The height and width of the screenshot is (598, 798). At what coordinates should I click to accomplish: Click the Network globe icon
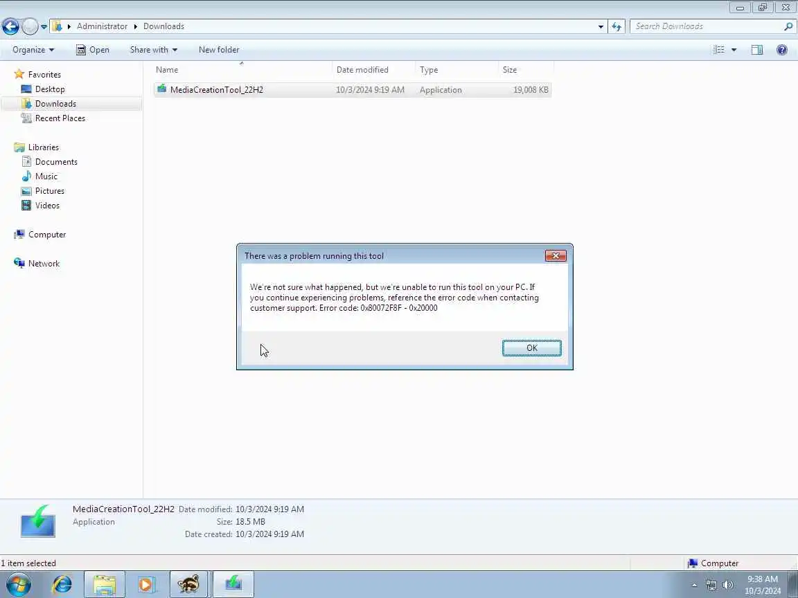coord(19,263)
